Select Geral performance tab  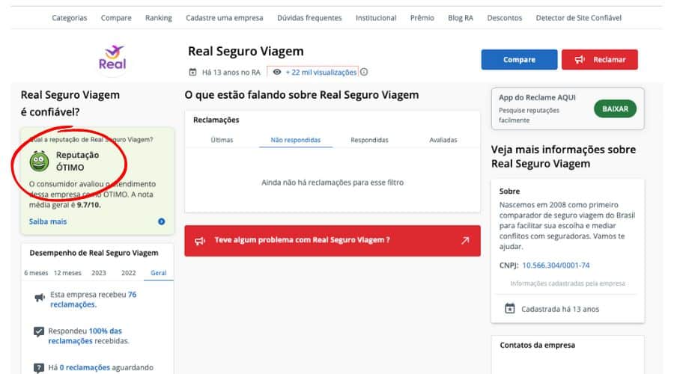[x=159, y=273]
